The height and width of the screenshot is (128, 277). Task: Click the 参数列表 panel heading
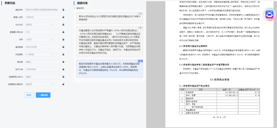click(x=10, y=3)
